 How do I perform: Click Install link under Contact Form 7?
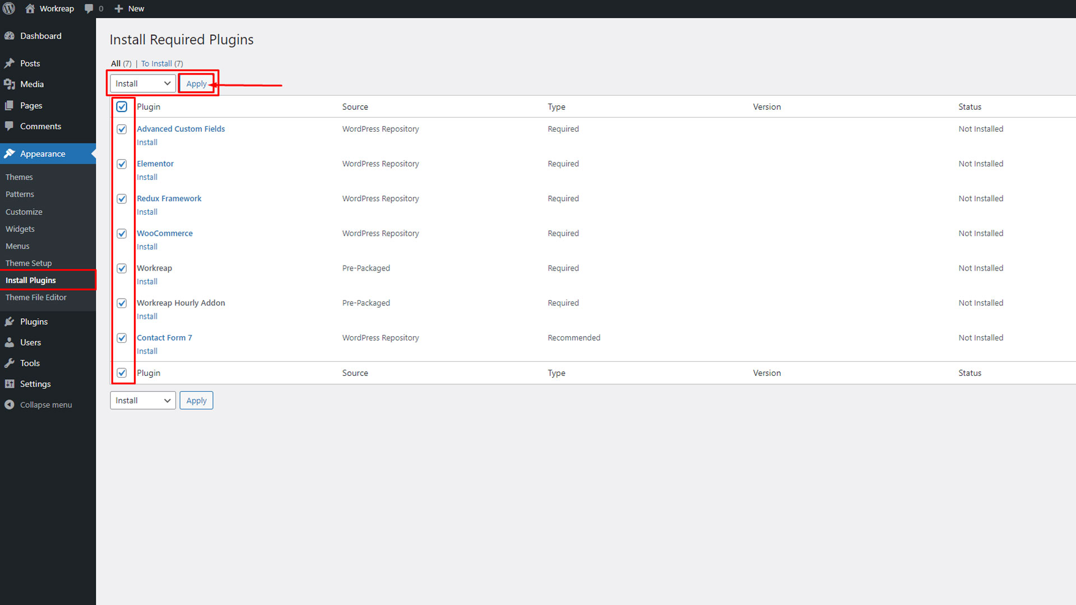coord(147,351)
